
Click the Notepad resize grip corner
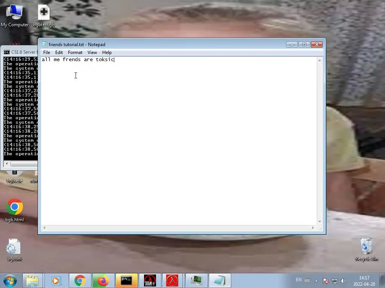pyautogui.click(x=320, y=228)
